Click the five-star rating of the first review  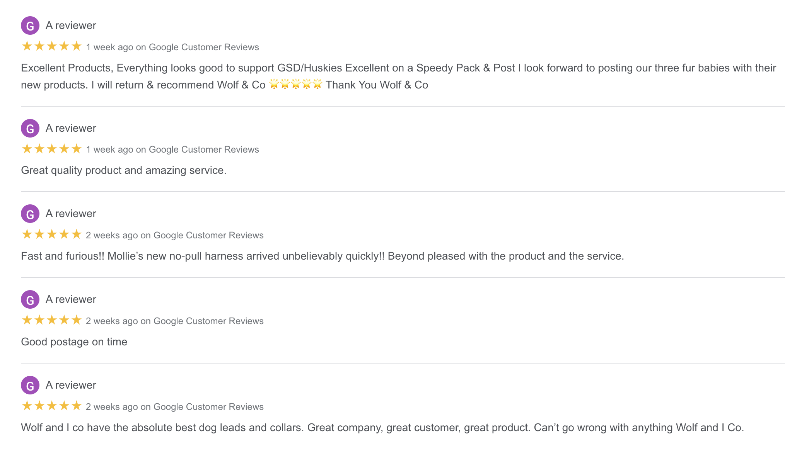pyautogui.click(x=51, y=46)
